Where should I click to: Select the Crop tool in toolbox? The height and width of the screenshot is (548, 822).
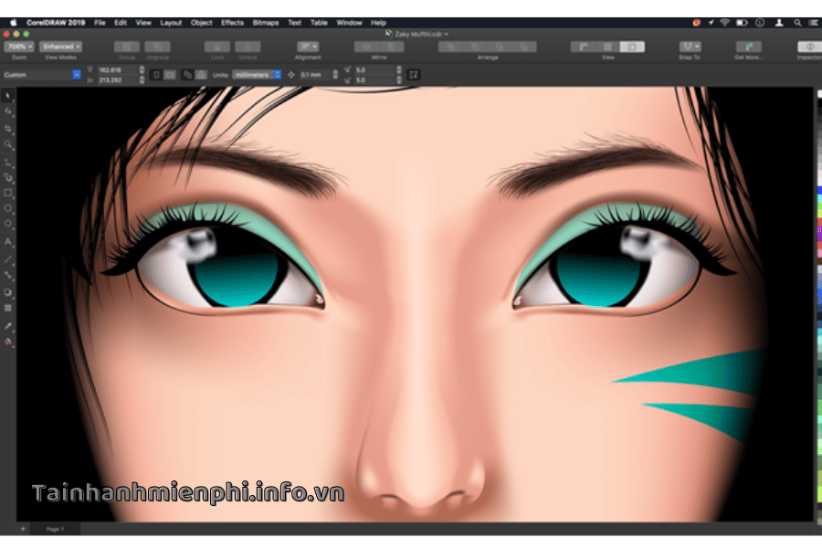[x=8, y=129]
